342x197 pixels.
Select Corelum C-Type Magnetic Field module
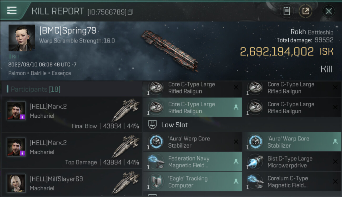(292, 182)
